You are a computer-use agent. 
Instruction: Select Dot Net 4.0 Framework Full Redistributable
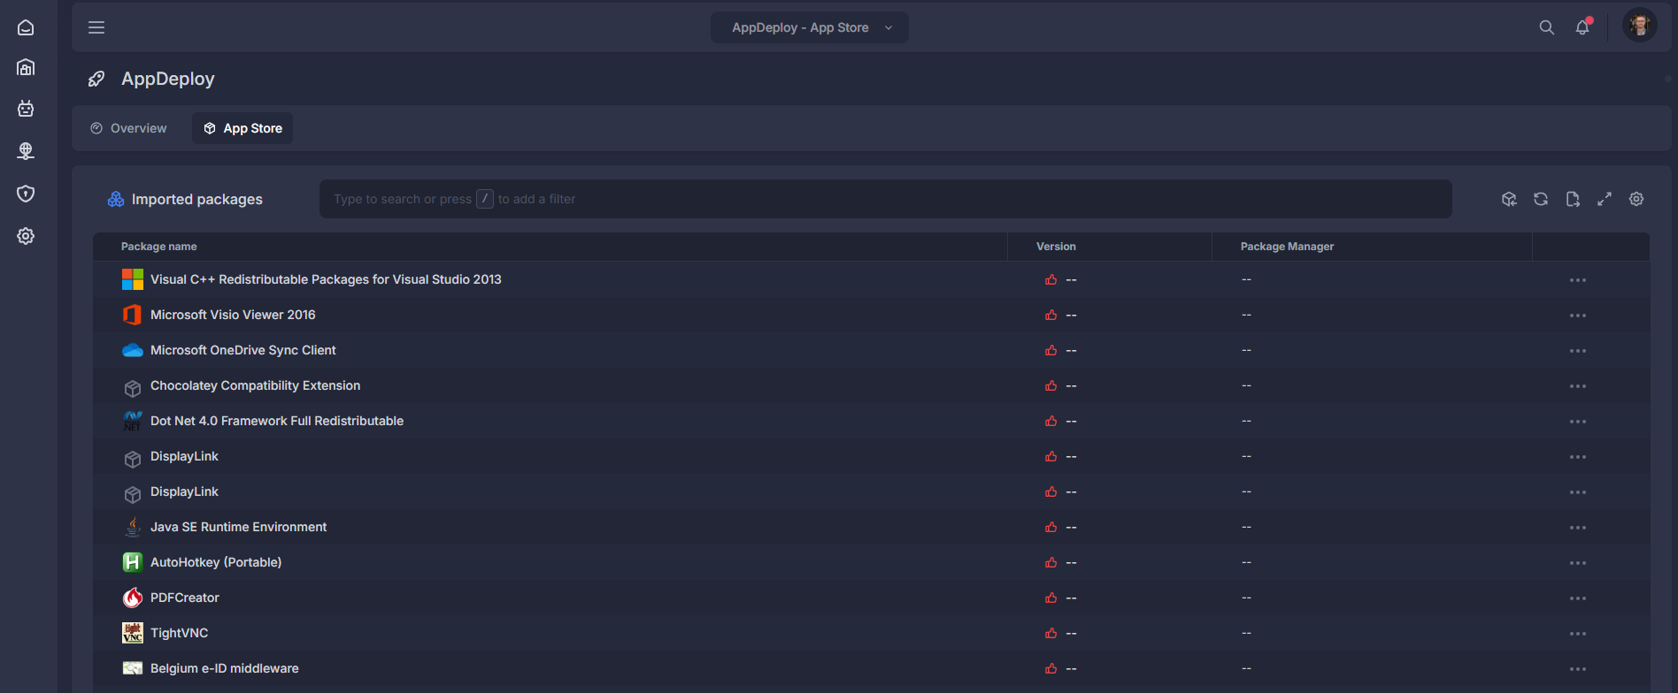pos(277,421)
